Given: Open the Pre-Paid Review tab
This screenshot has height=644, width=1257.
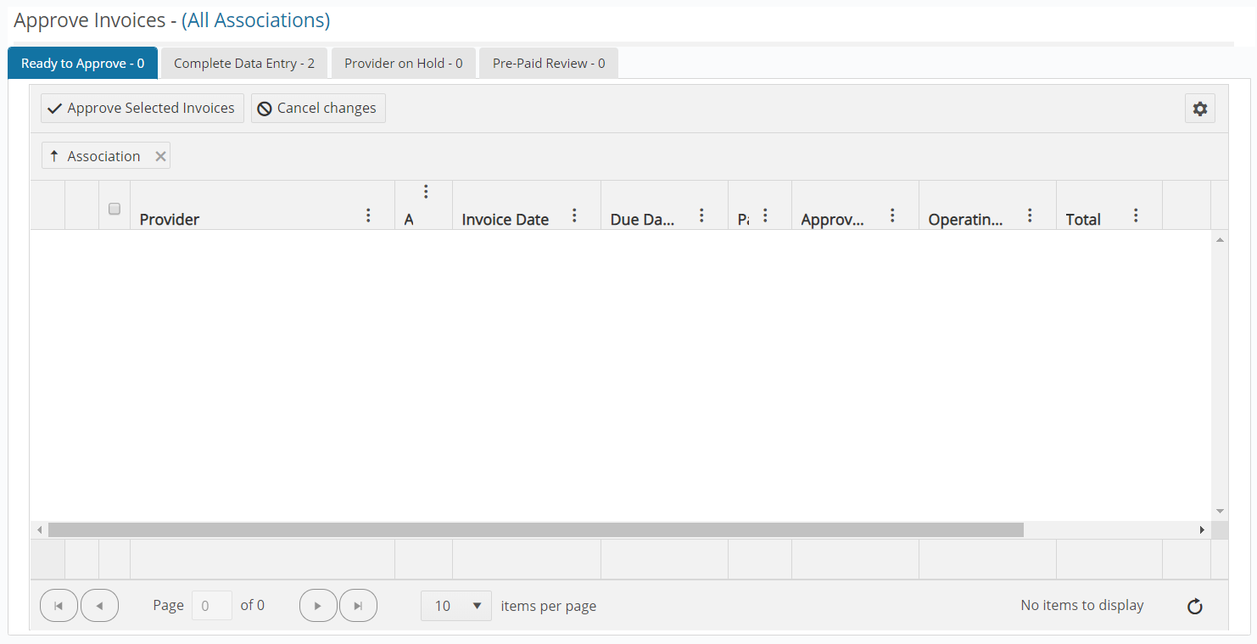Looking at the screenshot, I should point(548,62).
